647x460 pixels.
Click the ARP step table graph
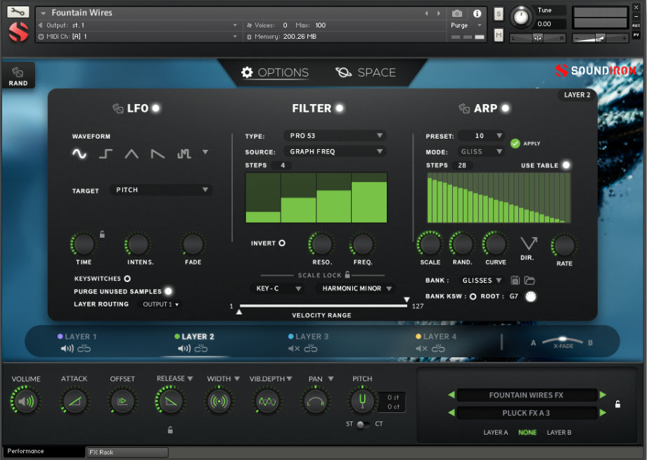tap(499, 198)
